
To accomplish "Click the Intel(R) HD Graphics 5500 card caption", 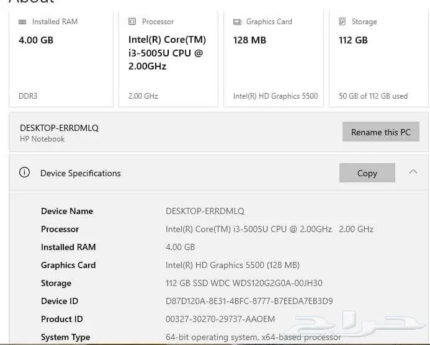I will pyautogui.click(x=275, y=96).
